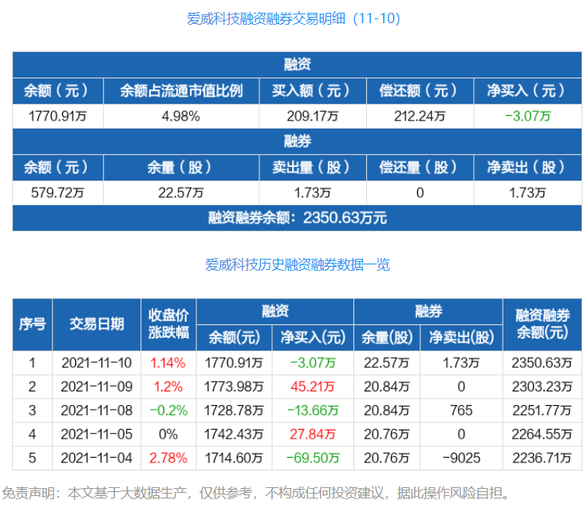Click the 余额占流通市值比例 column header
The height and width of the screenshot is (512, 588).
coord(181,91)
